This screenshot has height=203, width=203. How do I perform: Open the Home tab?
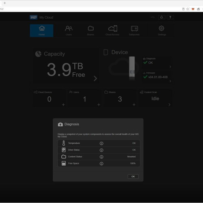pyautogui.click(x=41, y=30)
